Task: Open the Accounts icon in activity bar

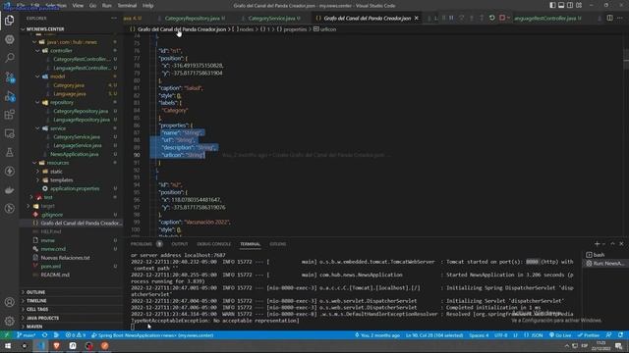Action: (9, 302)
